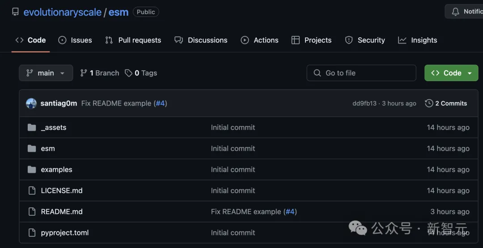This screenshot has height=248, width=483.
Task: Click the Projects table icon
Action: (x=296, y=40)
